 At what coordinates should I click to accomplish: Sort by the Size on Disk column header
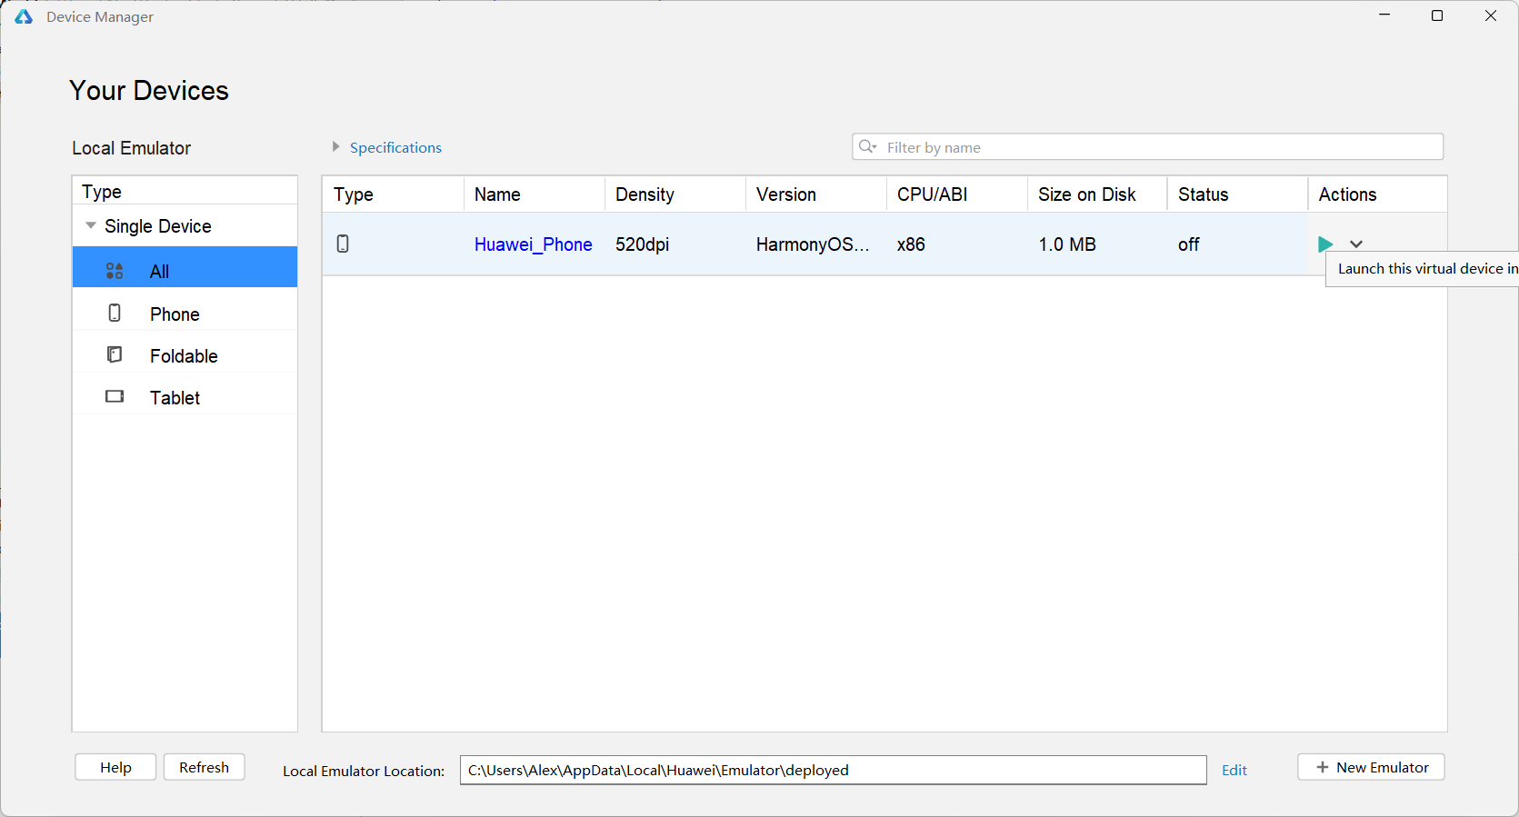point(1097,194)
